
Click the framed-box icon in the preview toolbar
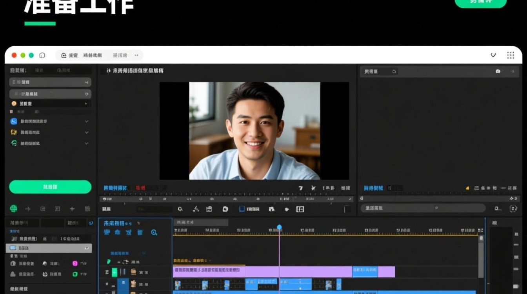click(300, 209)
